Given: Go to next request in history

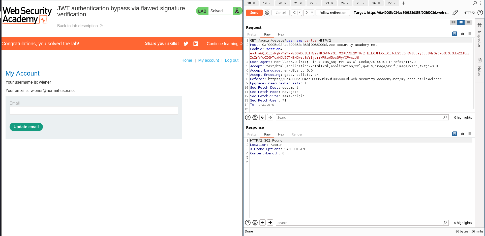Looking at the screenshot, I should pos(307,13).
